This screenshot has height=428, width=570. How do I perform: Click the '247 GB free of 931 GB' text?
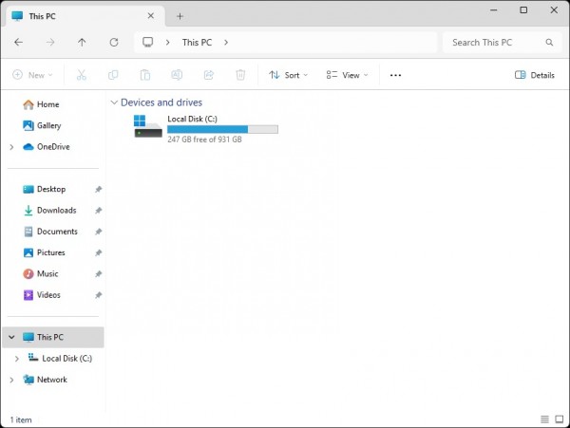(x=204, y=140)
